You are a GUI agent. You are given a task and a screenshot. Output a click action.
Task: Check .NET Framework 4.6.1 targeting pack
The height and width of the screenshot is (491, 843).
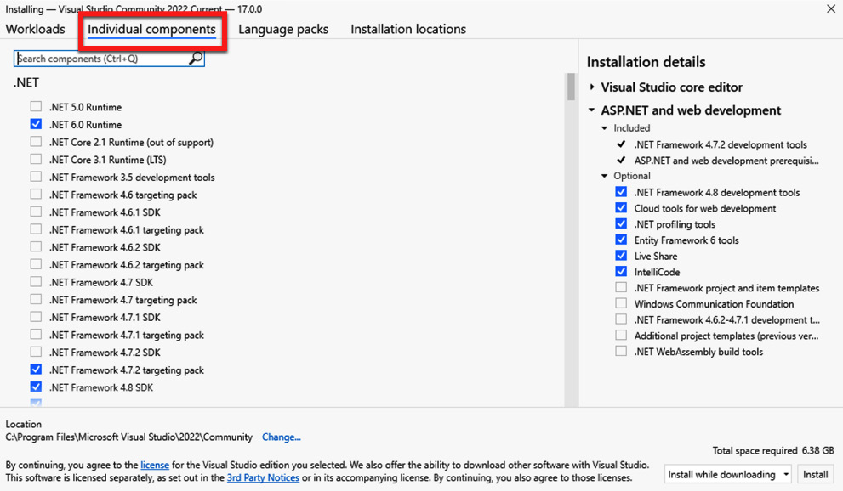tap(36, 229)
